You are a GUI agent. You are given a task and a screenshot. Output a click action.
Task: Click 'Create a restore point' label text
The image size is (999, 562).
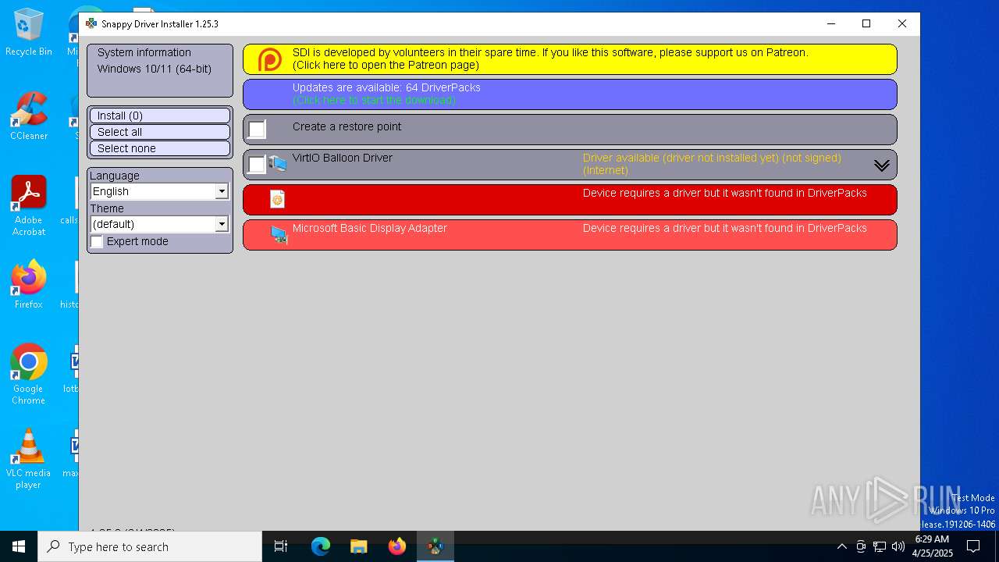click(x=347, y=126)
